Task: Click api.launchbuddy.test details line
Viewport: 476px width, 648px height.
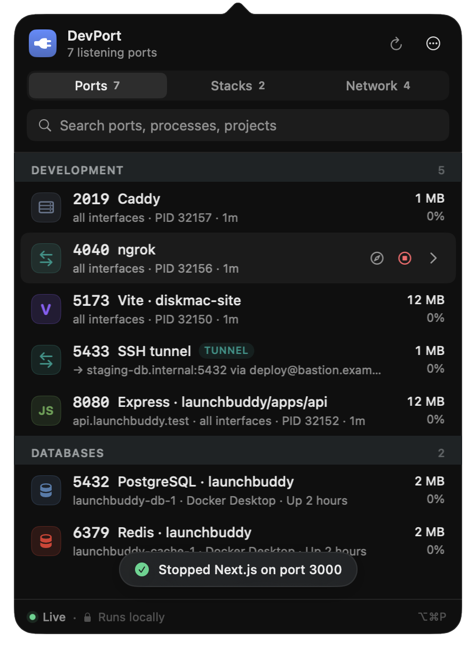Action: 219,421
